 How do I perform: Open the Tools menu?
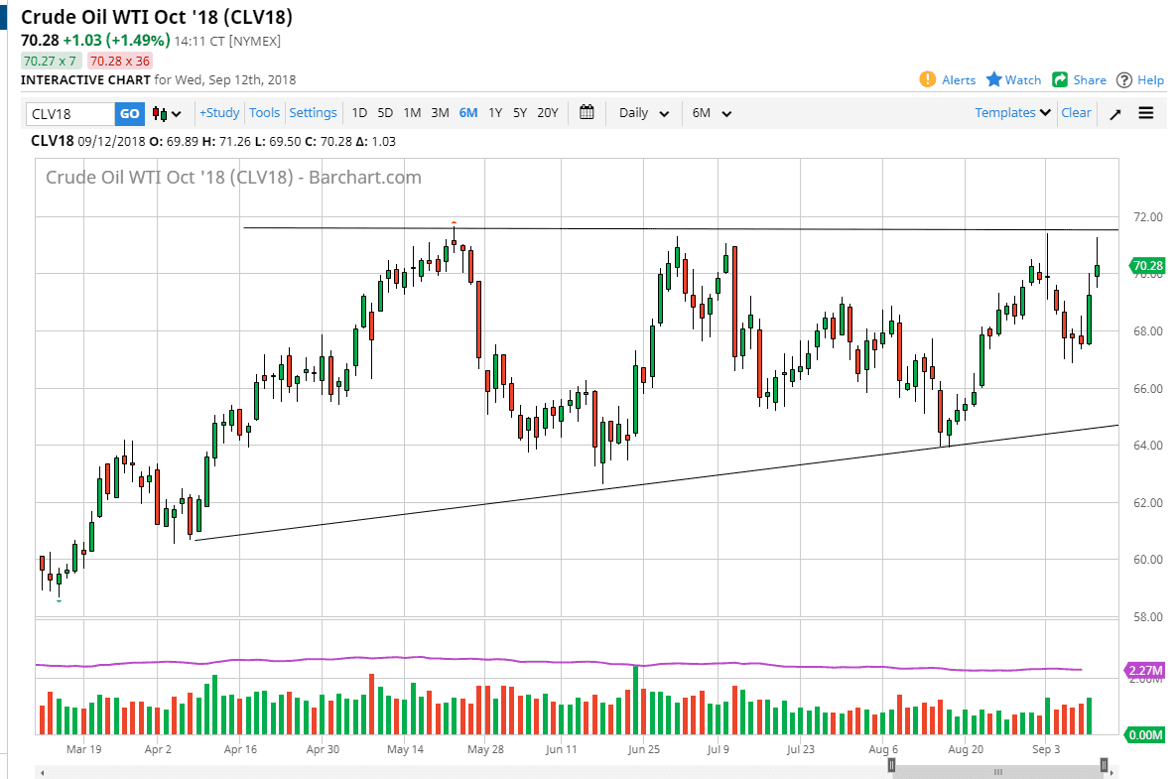click(264, 112)
